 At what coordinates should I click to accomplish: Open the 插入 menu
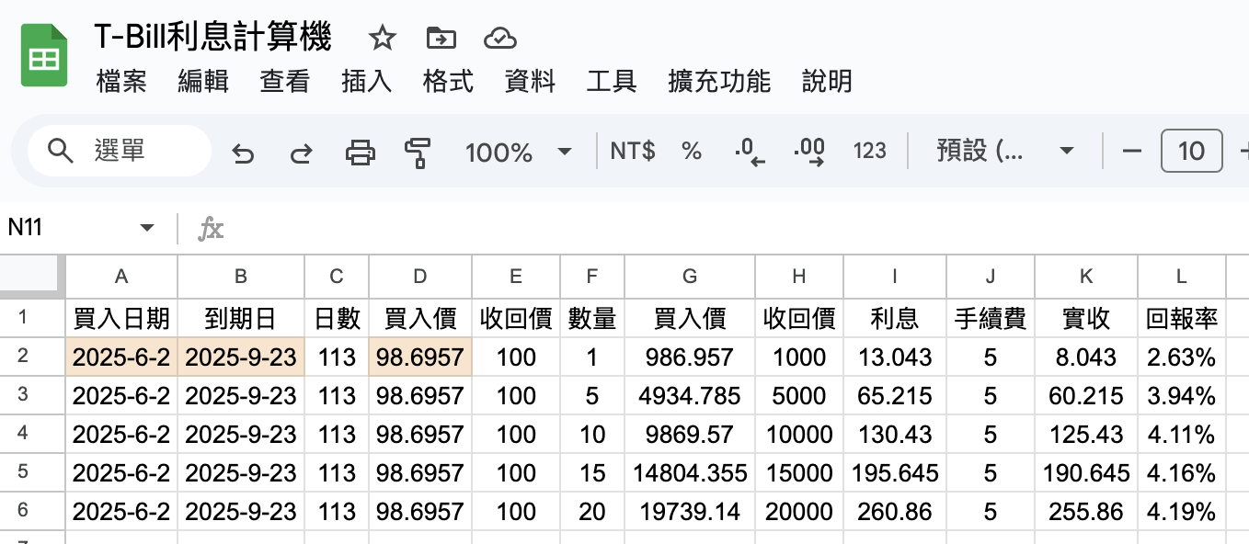tap(366, 82)
